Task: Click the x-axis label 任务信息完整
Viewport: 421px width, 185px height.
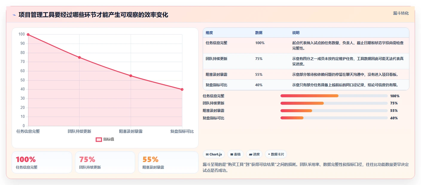Action: point(28,131)
